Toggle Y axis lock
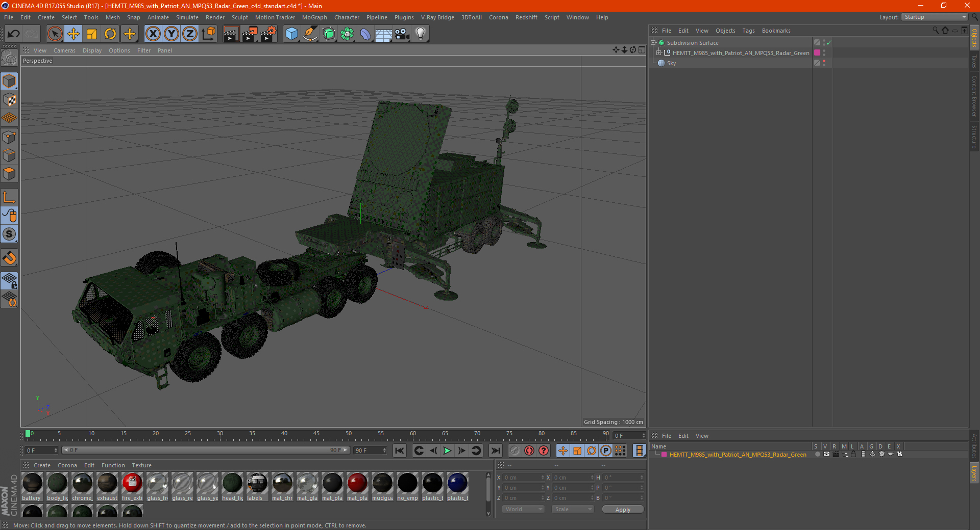Screen dimensions: 980x530 point(171,34)
